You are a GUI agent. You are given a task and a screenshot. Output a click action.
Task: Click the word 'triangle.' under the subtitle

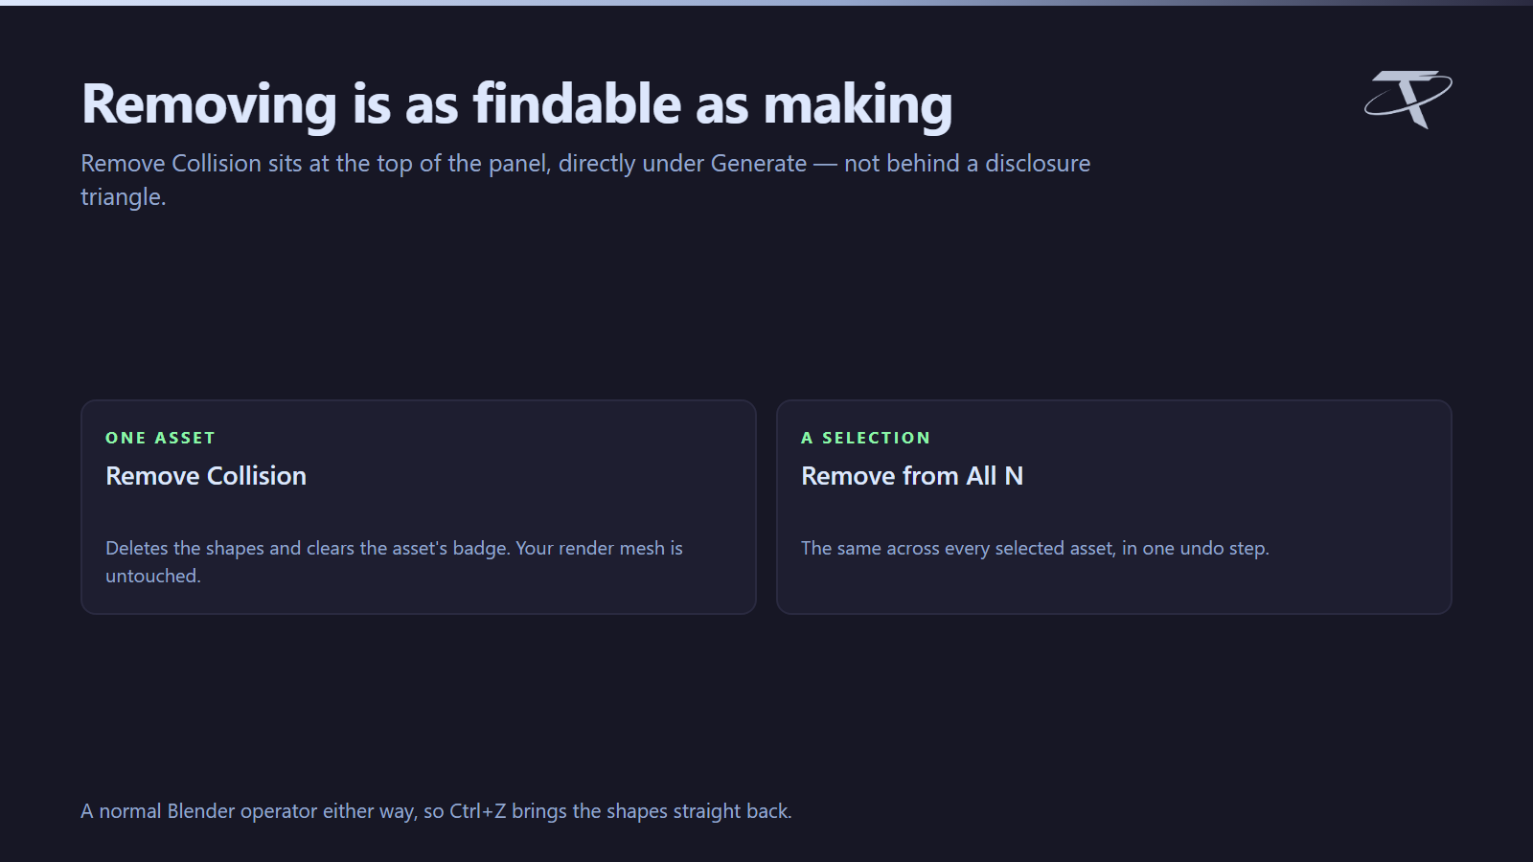point(124,197)
